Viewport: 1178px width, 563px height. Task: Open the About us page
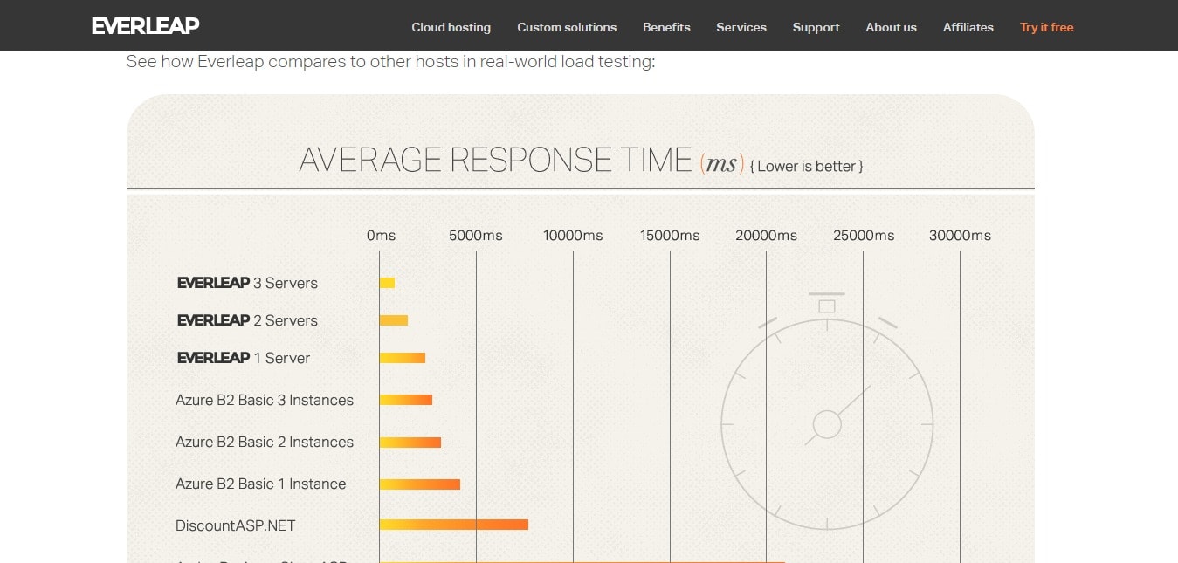891,27
